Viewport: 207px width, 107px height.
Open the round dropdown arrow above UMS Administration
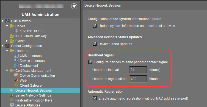pos(74,6)
